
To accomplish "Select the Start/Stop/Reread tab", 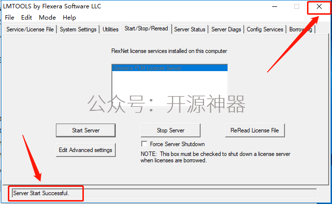I will click(x=146, y=28).
